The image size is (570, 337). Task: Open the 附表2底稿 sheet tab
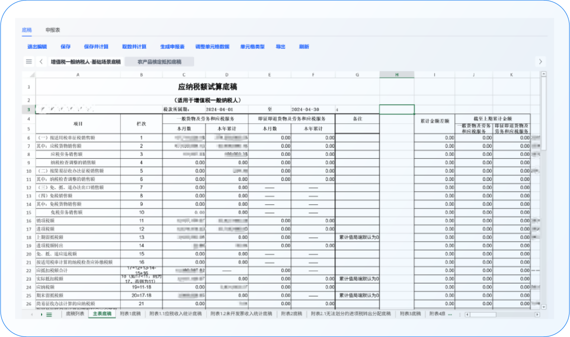click(x=292, y=314)
